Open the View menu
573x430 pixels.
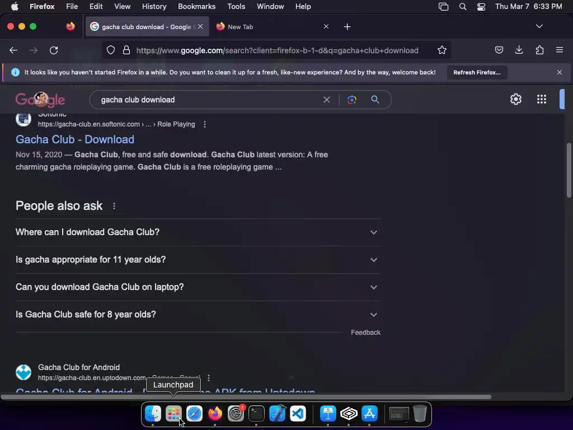(x=122, y=7)
